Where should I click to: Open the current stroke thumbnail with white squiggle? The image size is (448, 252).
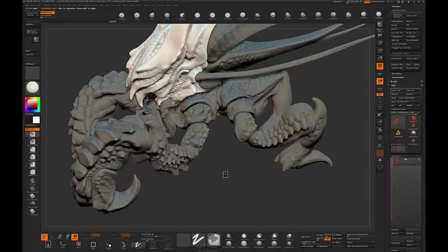pos(198,239)
